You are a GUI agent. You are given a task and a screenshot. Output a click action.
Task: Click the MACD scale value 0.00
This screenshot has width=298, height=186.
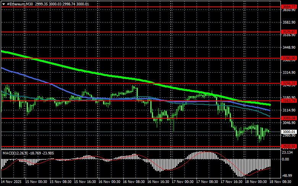coord(285,159)
